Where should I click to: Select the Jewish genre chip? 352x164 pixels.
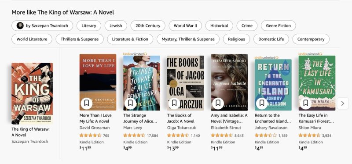(x=116, y=25)
